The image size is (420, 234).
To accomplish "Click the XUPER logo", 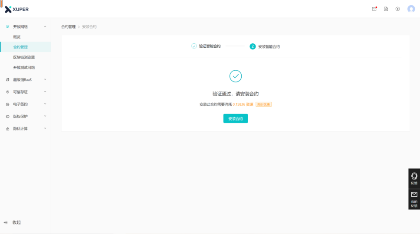I will (17, 9).
